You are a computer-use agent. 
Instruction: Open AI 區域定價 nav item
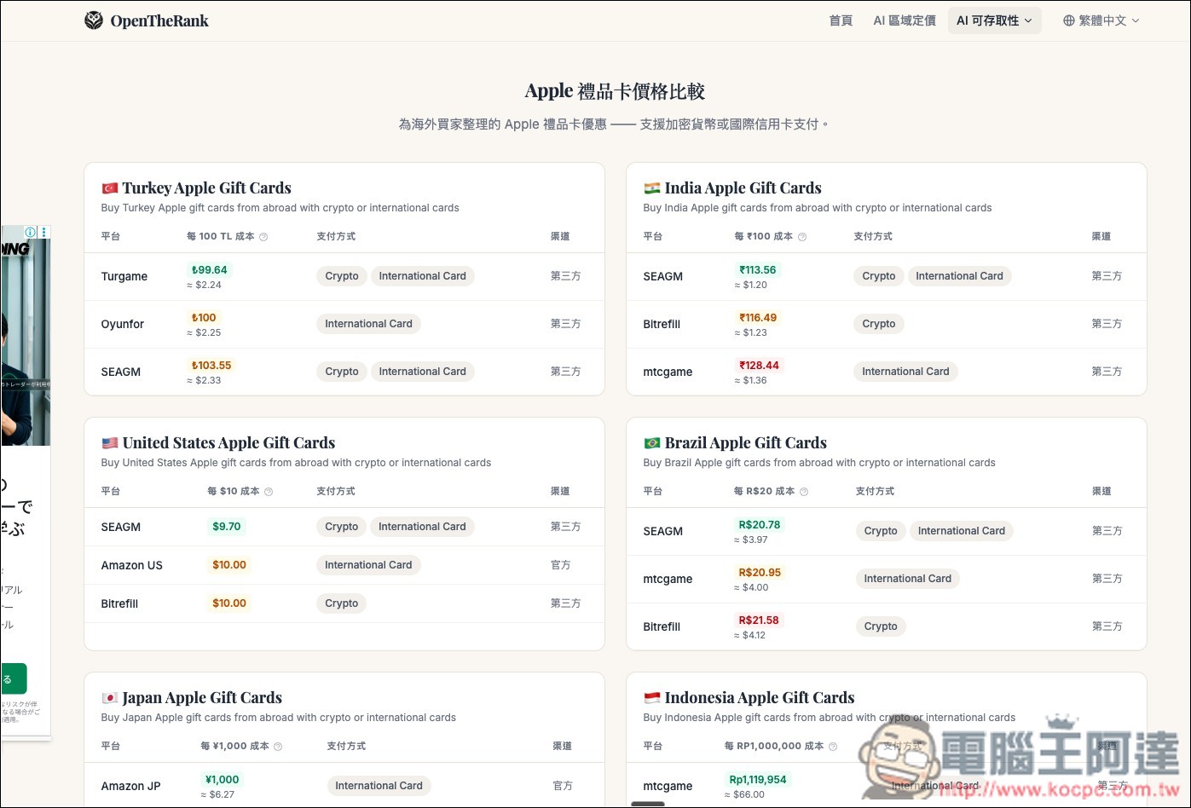(x=905, y=20)
